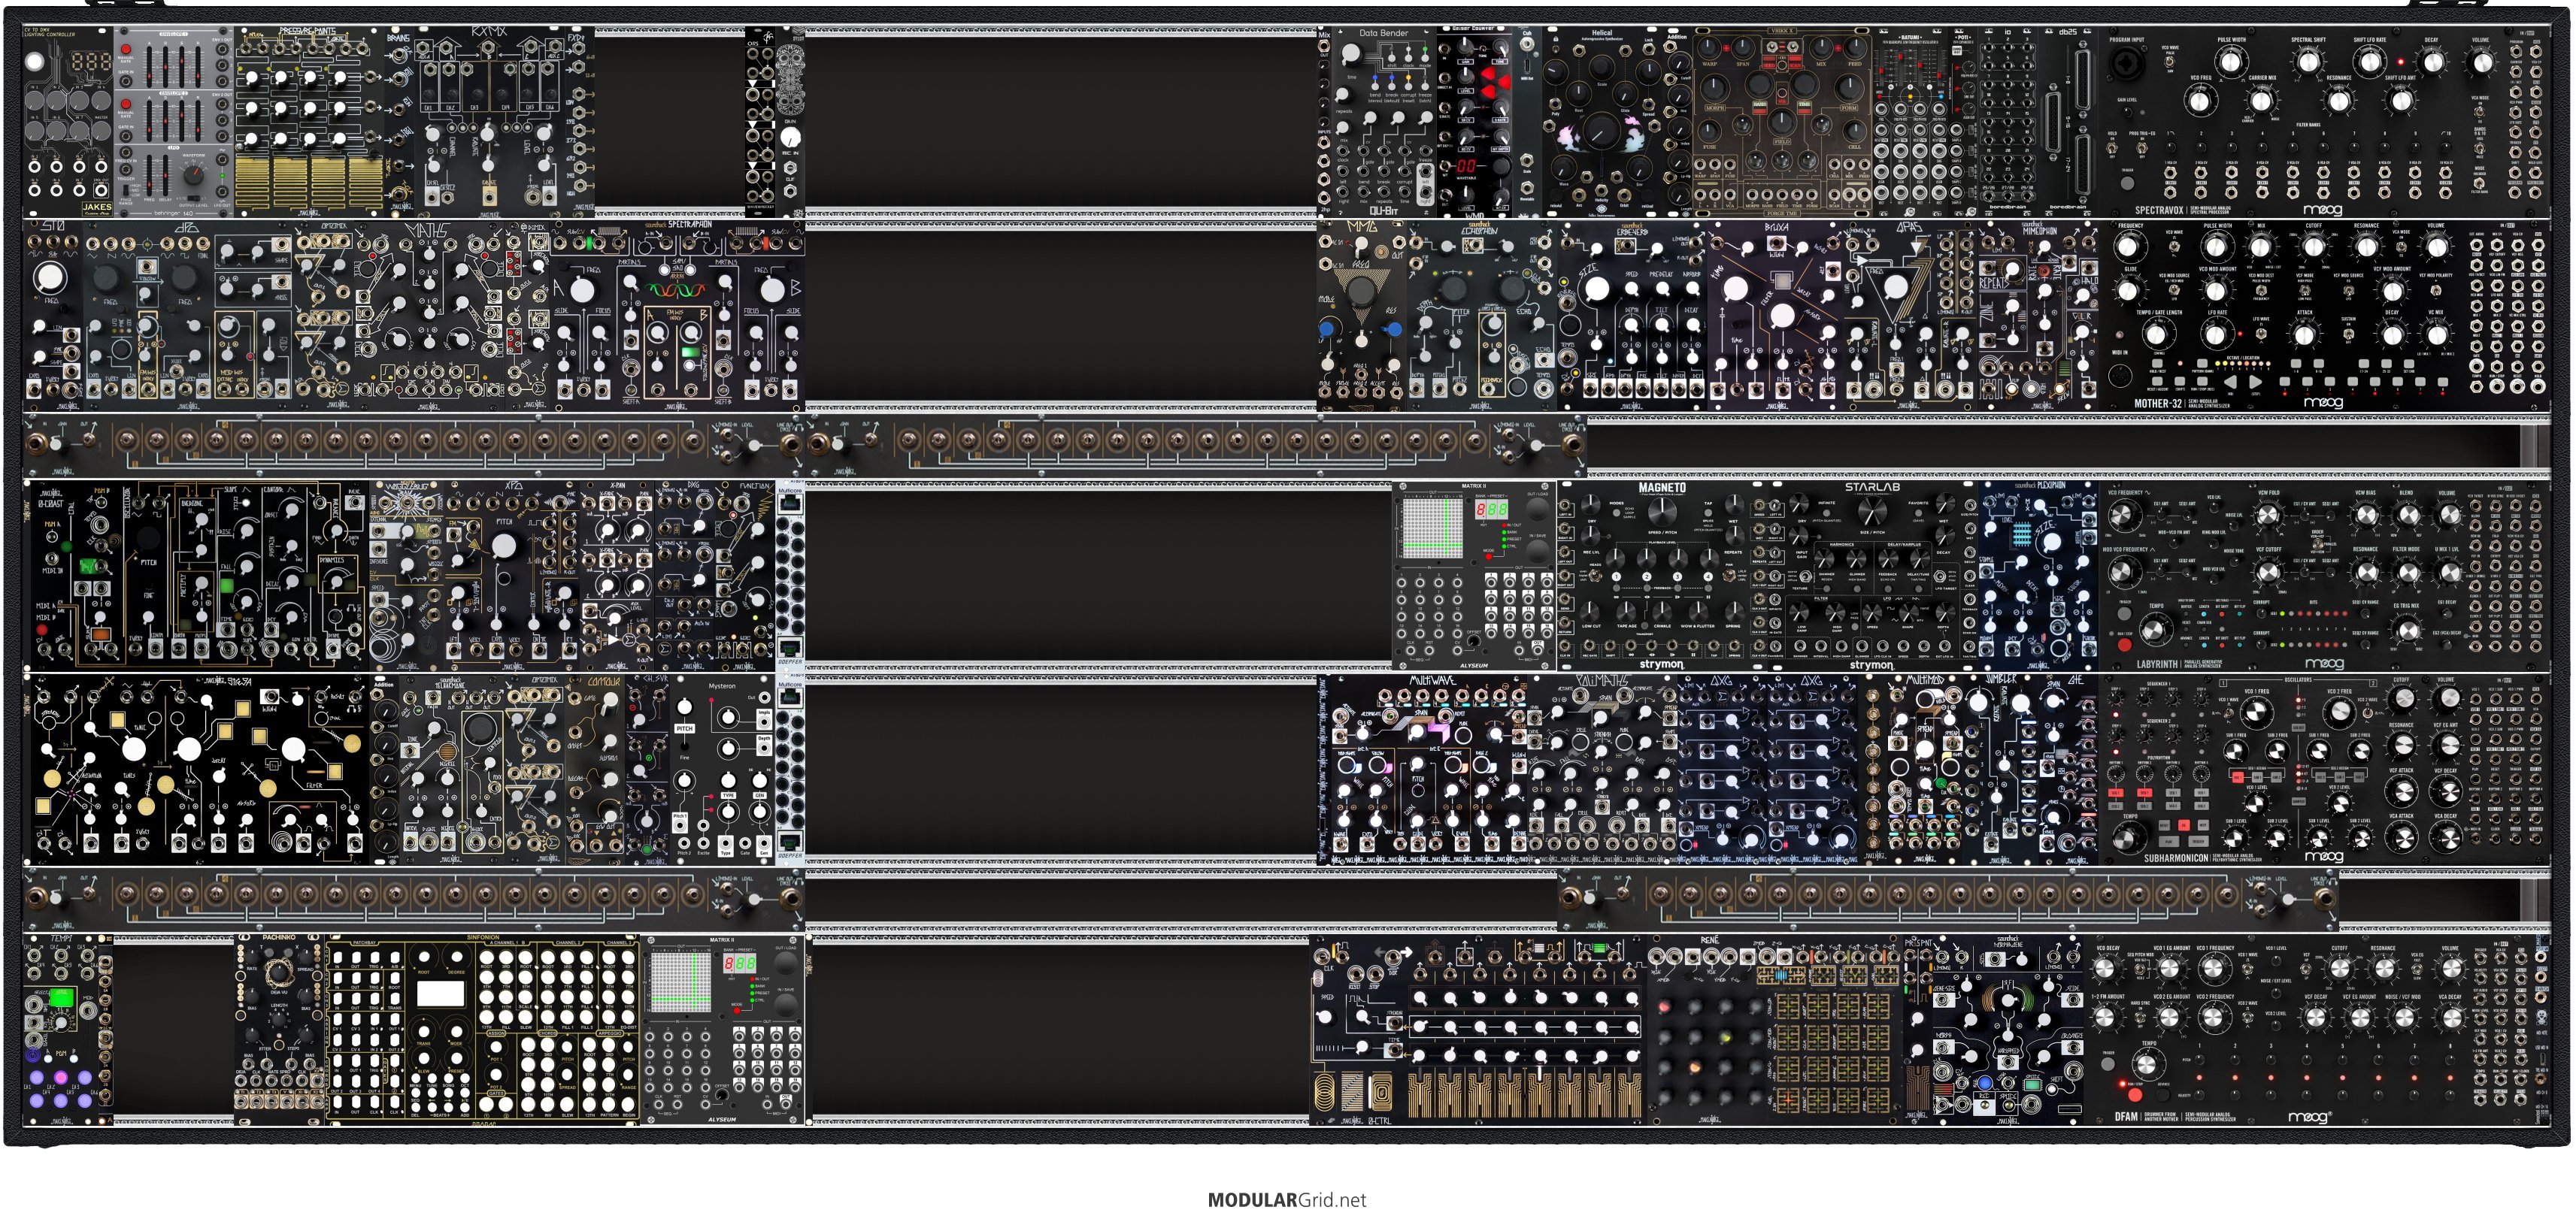Click the Volume knob on Spectravox

click(2482, 62)
